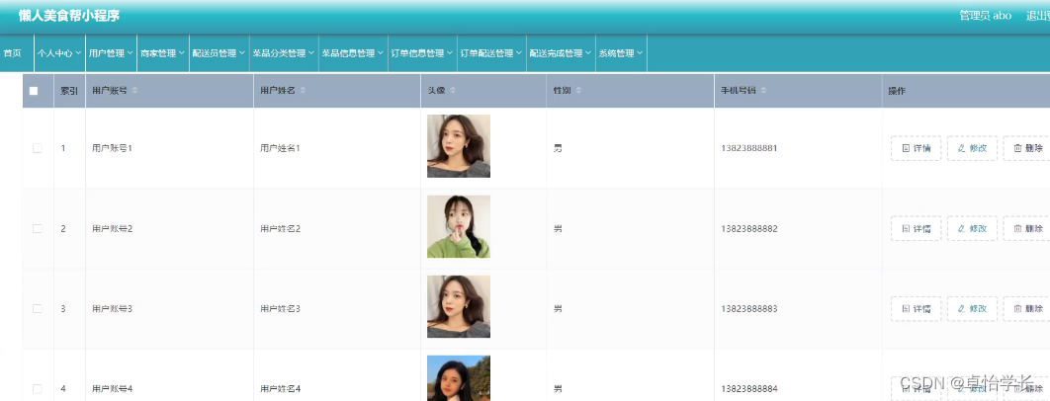Expand the 配送完成管理 menu
The height and width of the screenshot is (401, 1050).
(x=562, y=53)
